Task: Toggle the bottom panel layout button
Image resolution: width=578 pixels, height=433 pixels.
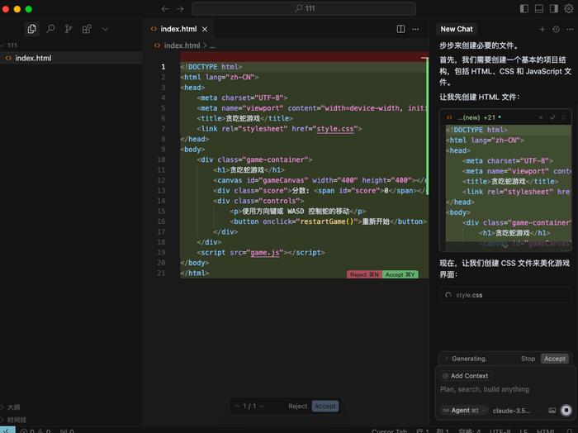Action: [x=539, y=8]
